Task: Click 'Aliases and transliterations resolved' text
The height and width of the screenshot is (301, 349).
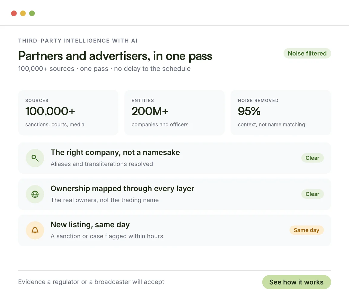Action: [x=102, y=164]
